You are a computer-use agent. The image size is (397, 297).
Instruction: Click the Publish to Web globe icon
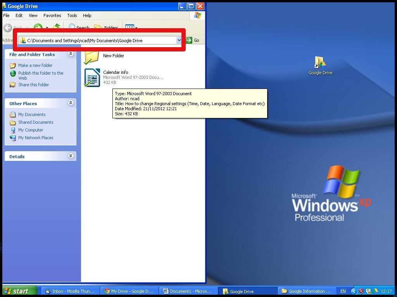pyautogui.click(x=13, y=73)
